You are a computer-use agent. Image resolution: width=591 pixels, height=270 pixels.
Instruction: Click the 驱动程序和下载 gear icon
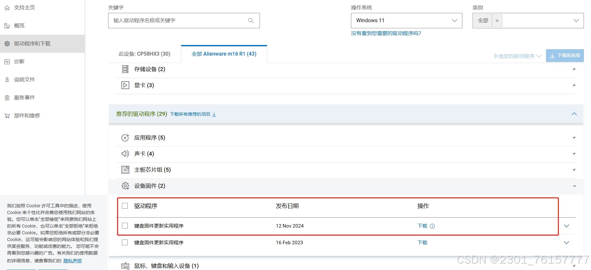(x=7, y=44)
